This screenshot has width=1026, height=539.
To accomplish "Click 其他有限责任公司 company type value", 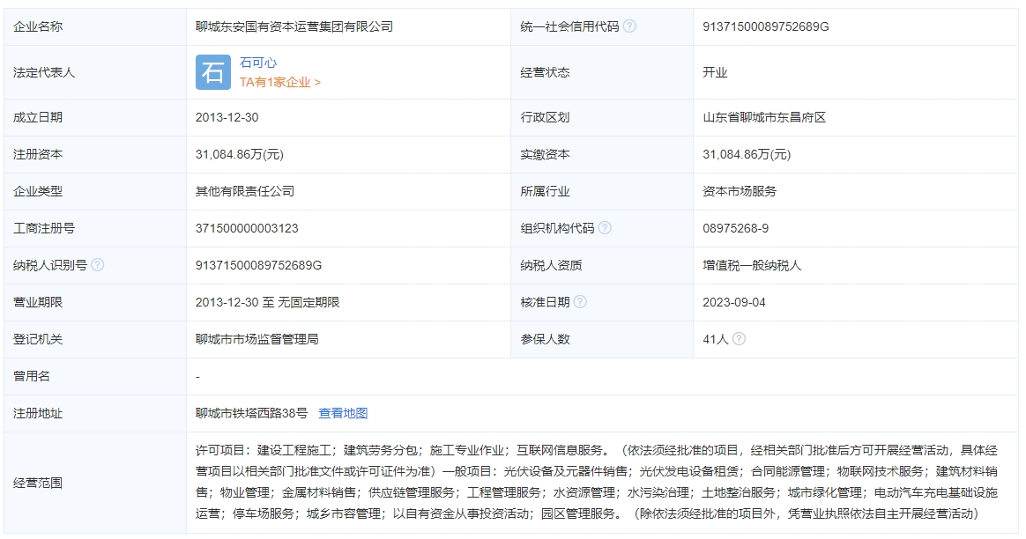I will click(x=245, y=192).
